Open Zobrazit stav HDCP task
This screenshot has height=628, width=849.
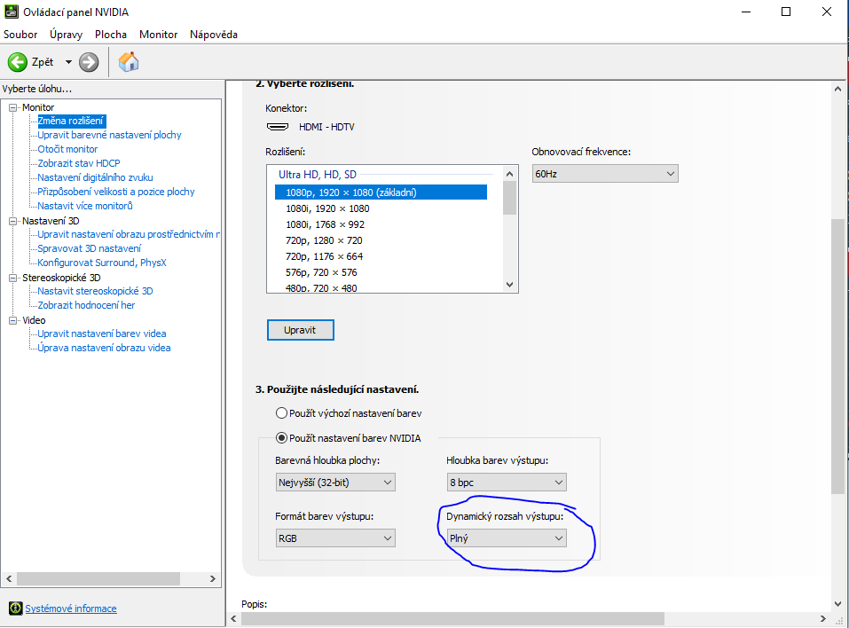(x=78, y=163)
